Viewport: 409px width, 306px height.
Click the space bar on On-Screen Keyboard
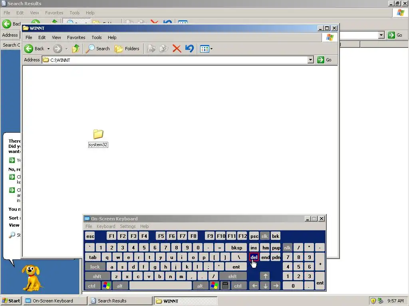pos(161,286)
